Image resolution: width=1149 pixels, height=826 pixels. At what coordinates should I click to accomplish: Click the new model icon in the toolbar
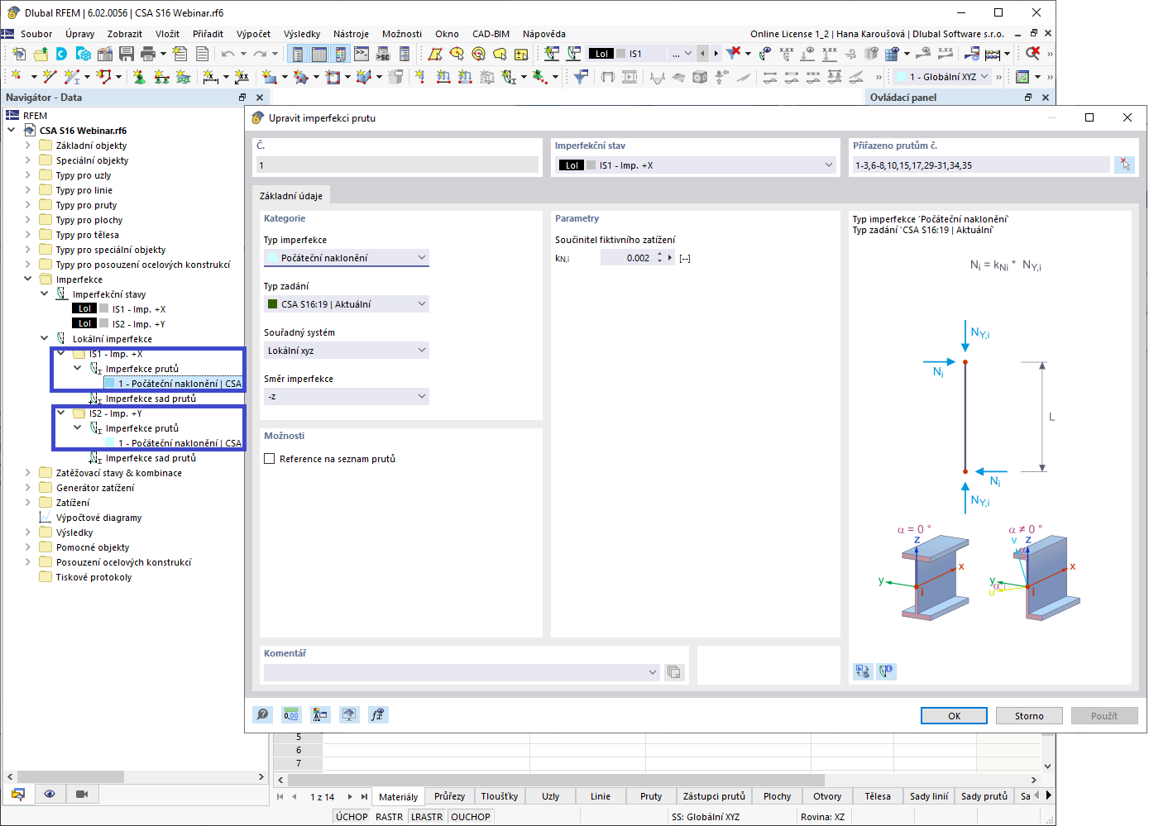[x=19, y=54]
